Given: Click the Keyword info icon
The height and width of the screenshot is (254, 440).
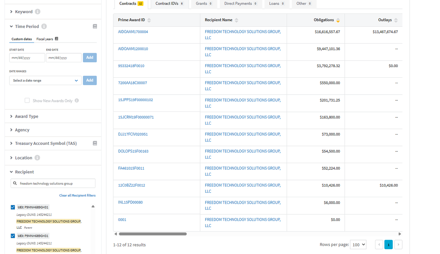Looking at the screenshot, I should (x=37, y=12).
